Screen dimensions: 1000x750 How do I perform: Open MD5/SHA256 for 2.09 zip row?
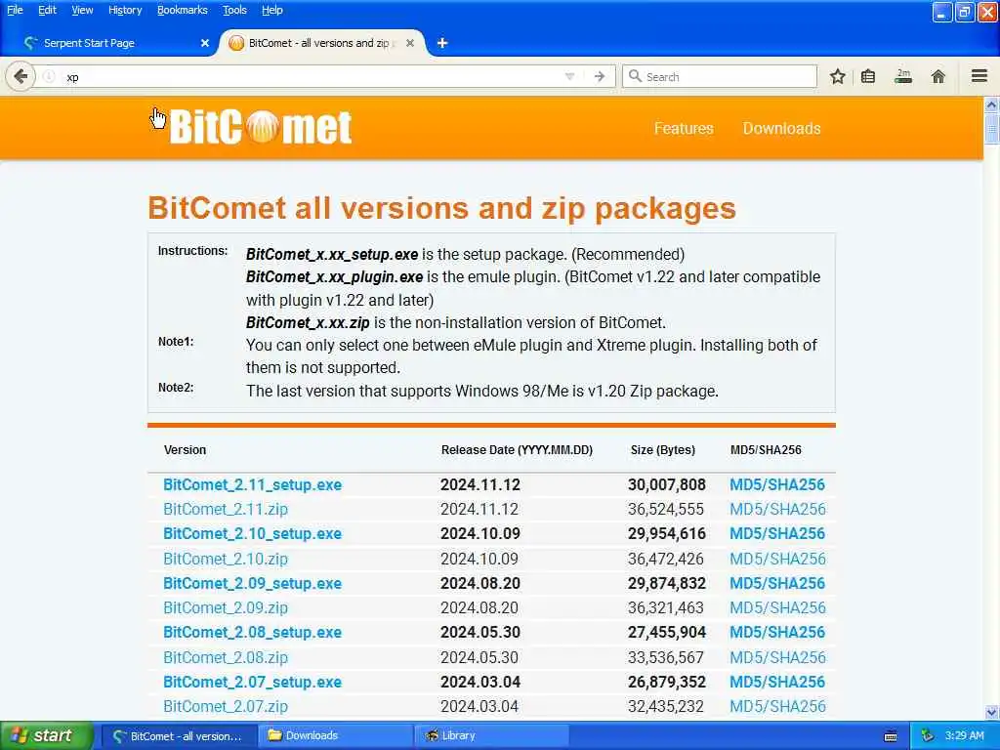tap(777, 607)
